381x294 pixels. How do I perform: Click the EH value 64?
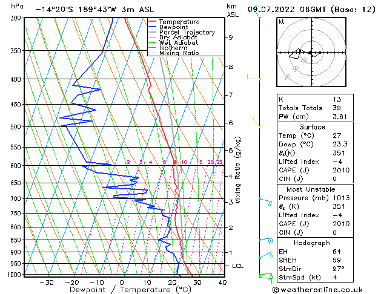pos(337,252)
